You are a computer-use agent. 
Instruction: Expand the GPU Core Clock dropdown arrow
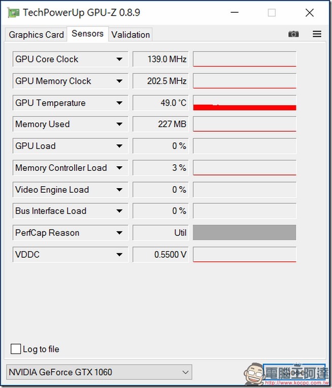click(119, 59)
